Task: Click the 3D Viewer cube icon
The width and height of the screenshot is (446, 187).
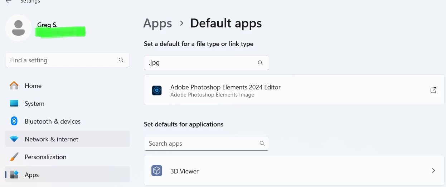Action: [x=157, y=171]
